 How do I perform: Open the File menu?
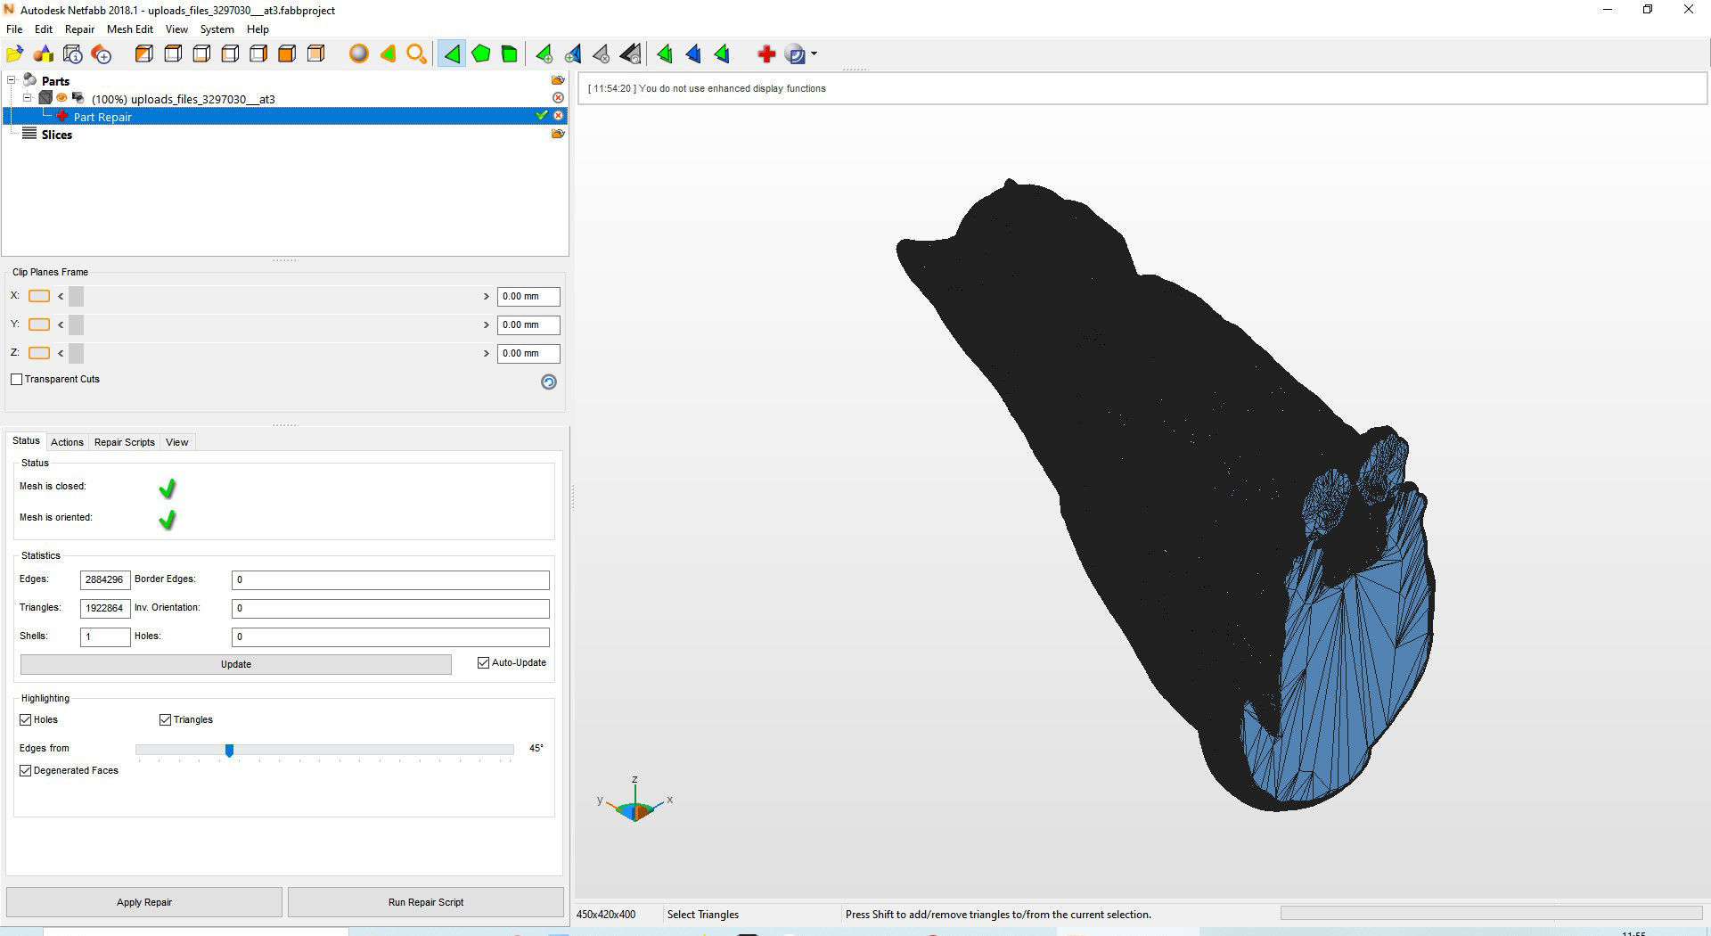[x=14, y=29]
